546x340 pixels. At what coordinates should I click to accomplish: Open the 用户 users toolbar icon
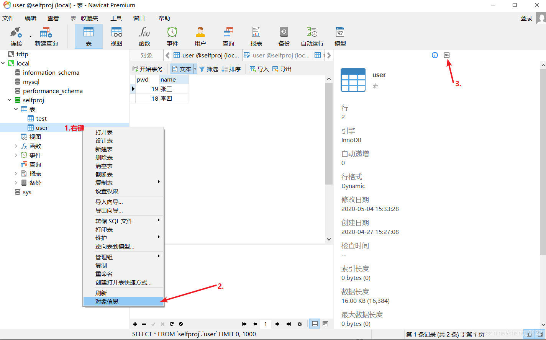coord(200,36)
